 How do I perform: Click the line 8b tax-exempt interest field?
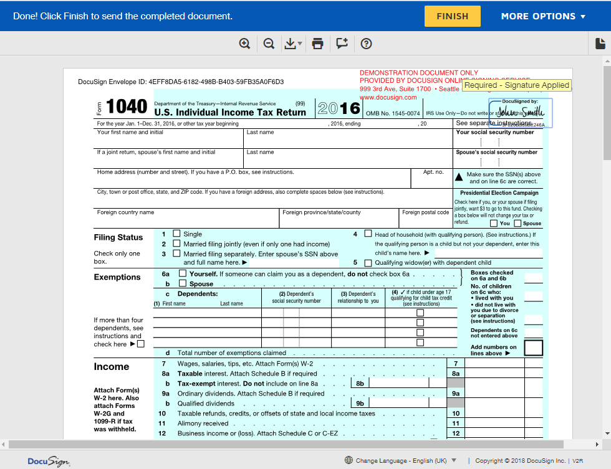click(398, 384)
